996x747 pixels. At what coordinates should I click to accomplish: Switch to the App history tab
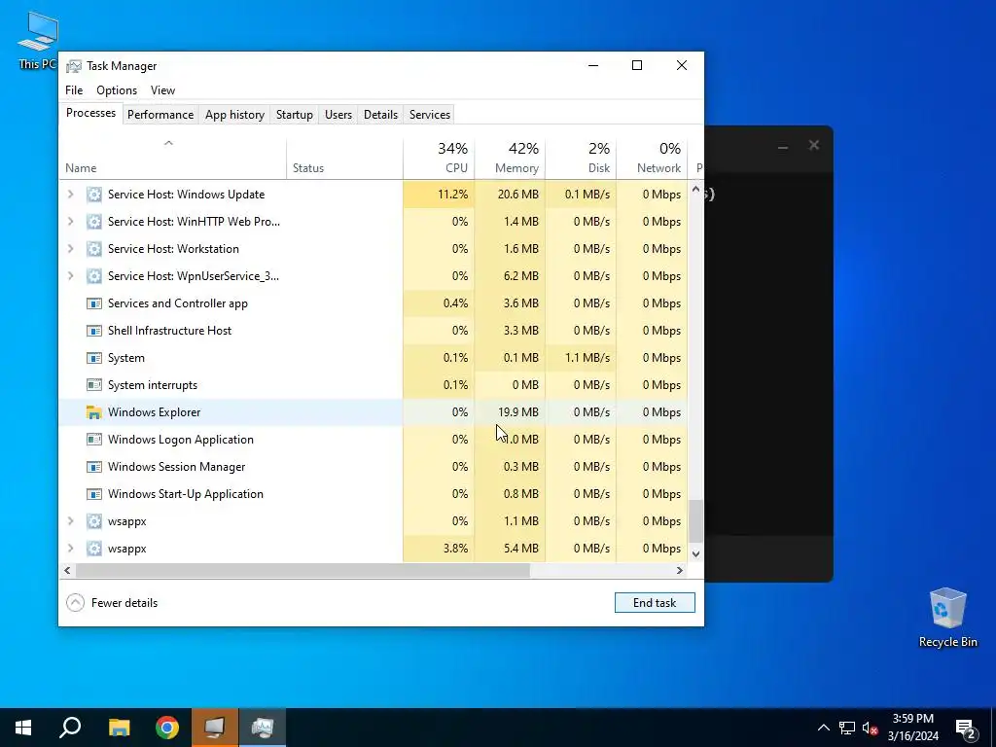[234, 115]
